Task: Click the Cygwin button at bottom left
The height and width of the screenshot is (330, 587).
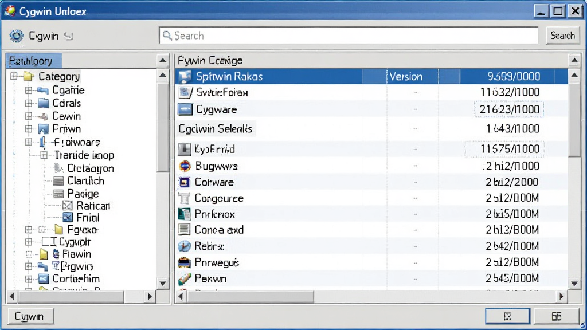Action: point(30,316)
